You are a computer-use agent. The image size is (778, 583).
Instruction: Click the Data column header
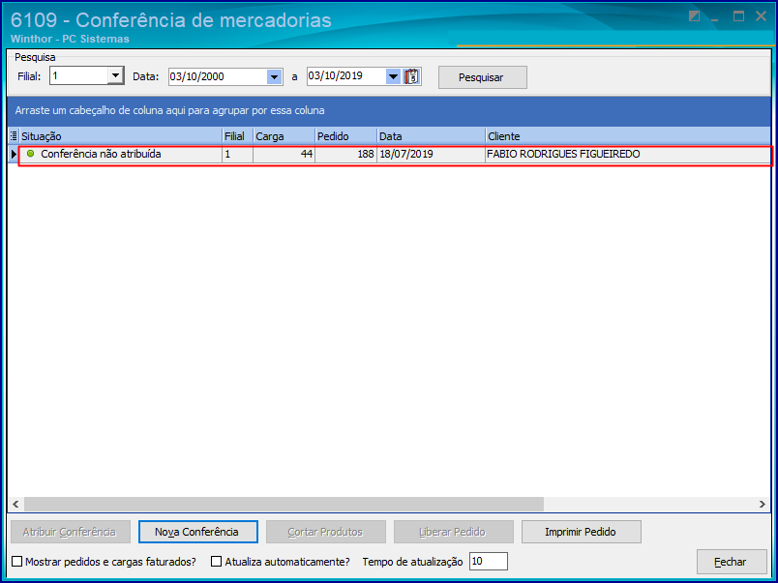click(x=432, y=136)
